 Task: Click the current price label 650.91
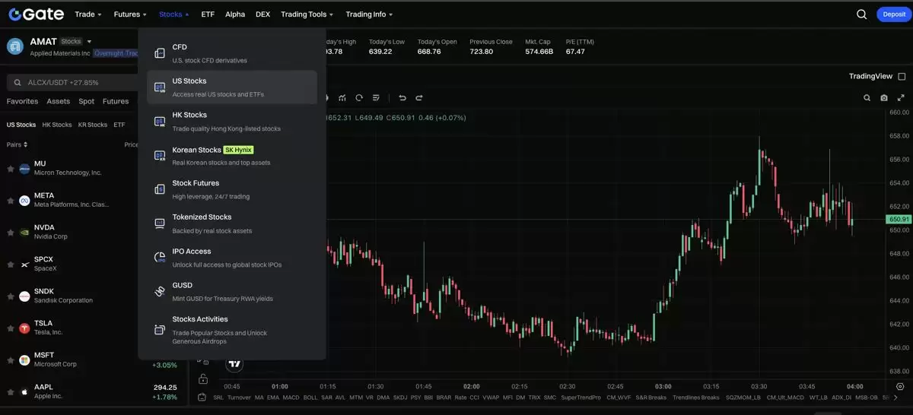pos(899,219)
